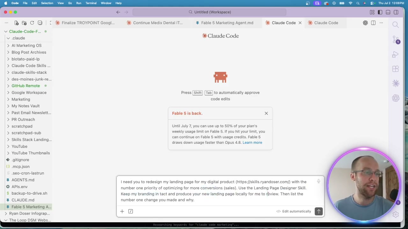Add attachment with the plus icon
Viewport: 408px width, 229px height.
pyautogui.click(x=122, y=211)
